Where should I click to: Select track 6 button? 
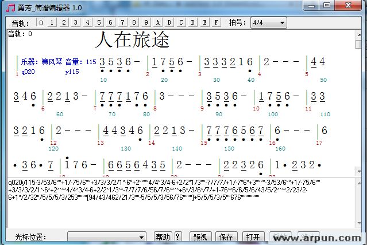[x=110, y=23]
